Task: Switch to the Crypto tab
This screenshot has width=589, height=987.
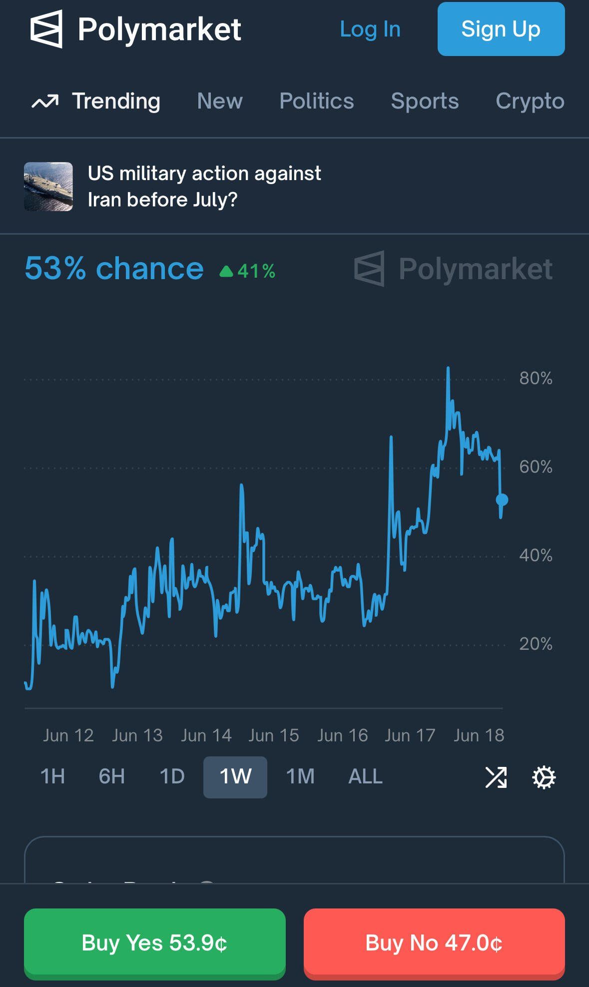Action: pos(530,101)
